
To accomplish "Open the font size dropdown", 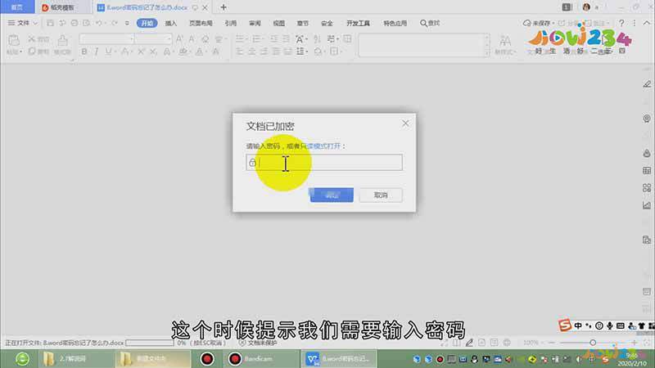I will (169, 38).
